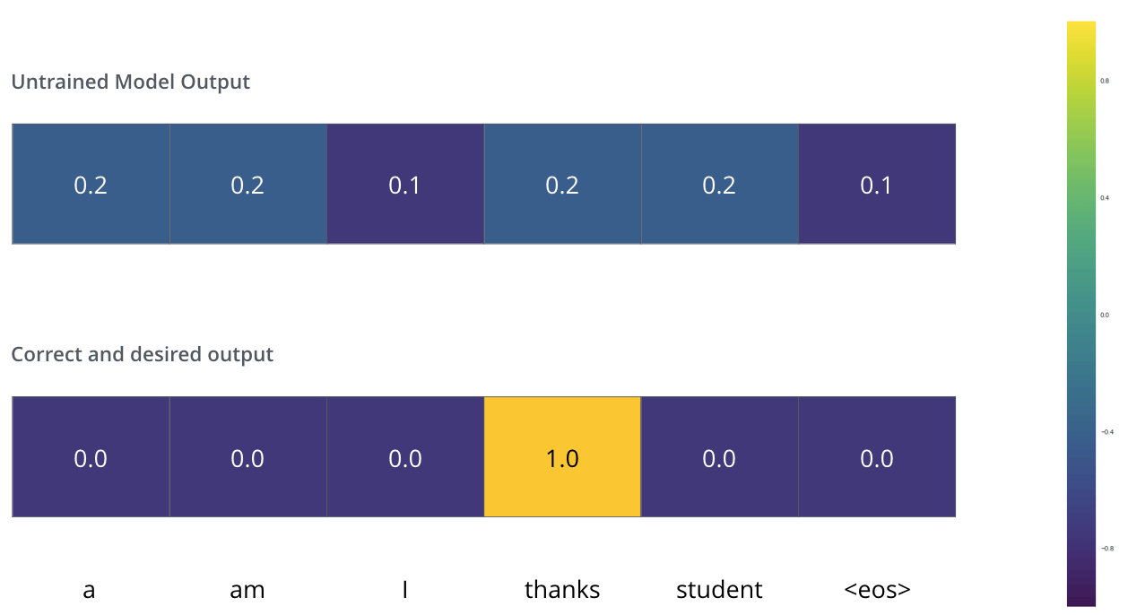The height and width of the screenshot is (615, 1128).
Task: Click the untrained 0.1 cell for 'I'
Action: point(405,184)
